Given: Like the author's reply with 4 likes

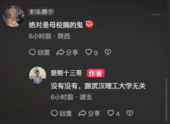Looking at the screenshot, I should tap(111, 113).
